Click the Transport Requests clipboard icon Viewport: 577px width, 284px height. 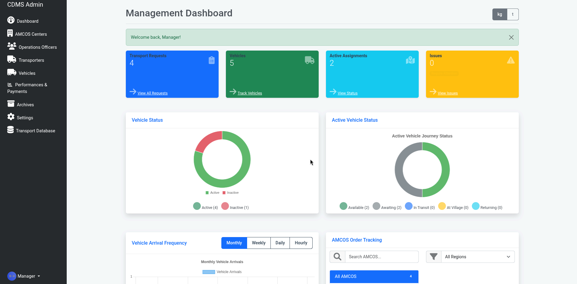(x=212, y=60)
